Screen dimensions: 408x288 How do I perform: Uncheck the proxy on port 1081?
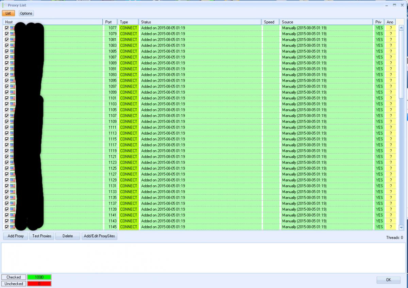coord(7,39)
